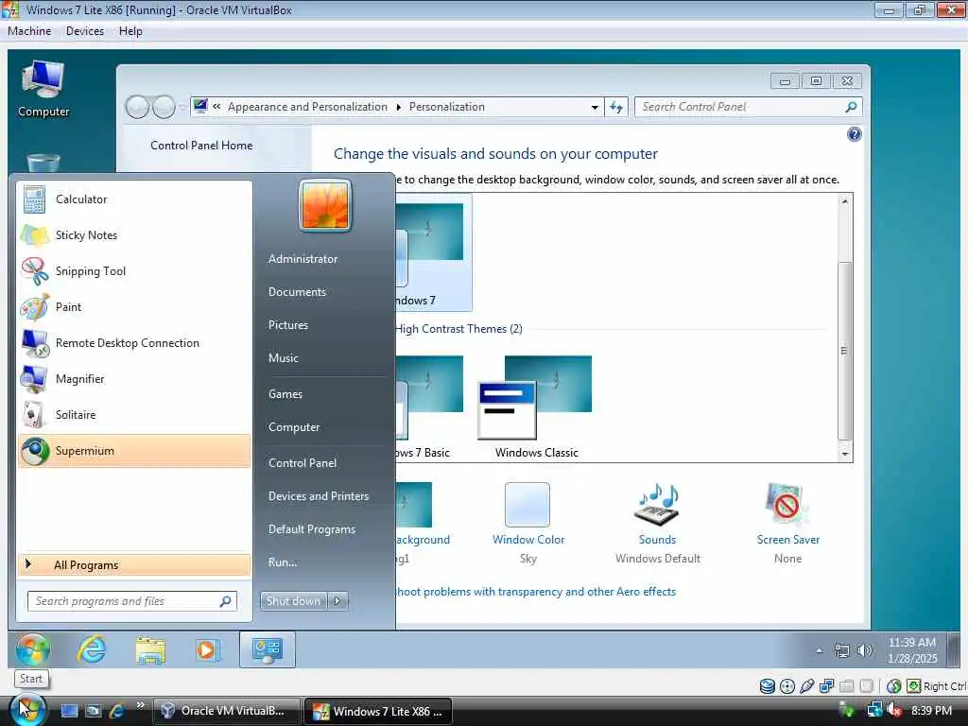Open Administrator user folder

tap(303, 259)
